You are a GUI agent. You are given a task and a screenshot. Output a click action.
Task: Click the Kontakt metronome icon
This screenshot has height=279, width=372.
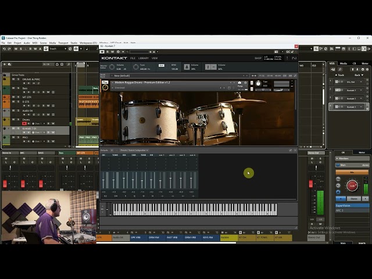point(187,67)
